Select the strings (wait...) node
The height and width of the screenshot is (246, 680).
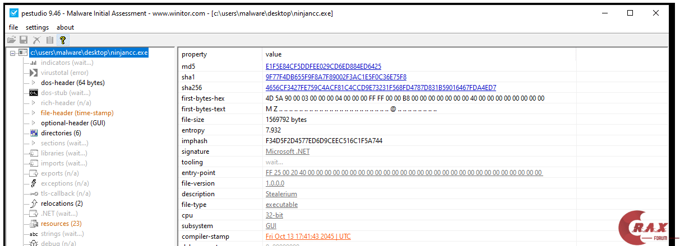click(62, 234)
